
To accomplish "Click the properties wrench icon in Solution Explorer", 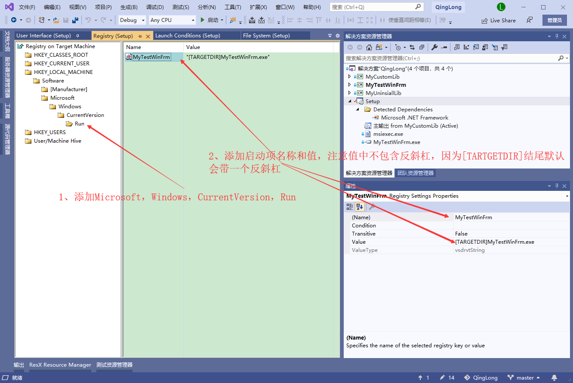I will coord(434,47).
